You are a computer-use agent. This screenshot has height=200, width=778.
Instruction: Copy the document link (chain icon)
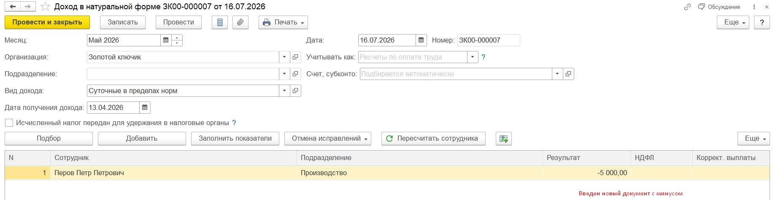pyautogui.click(x=687, y=7)
